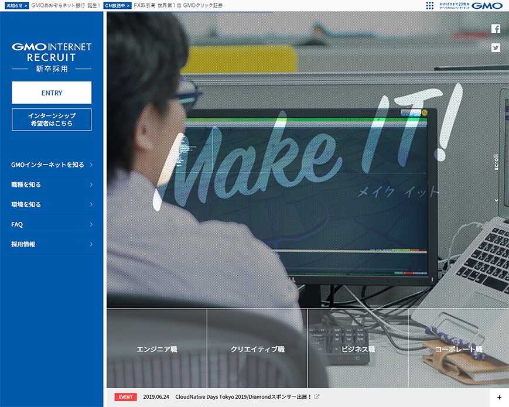This screenshot has width=509, height=407.
Task: Open the GMO corporate logo
Action: [487, 5]
